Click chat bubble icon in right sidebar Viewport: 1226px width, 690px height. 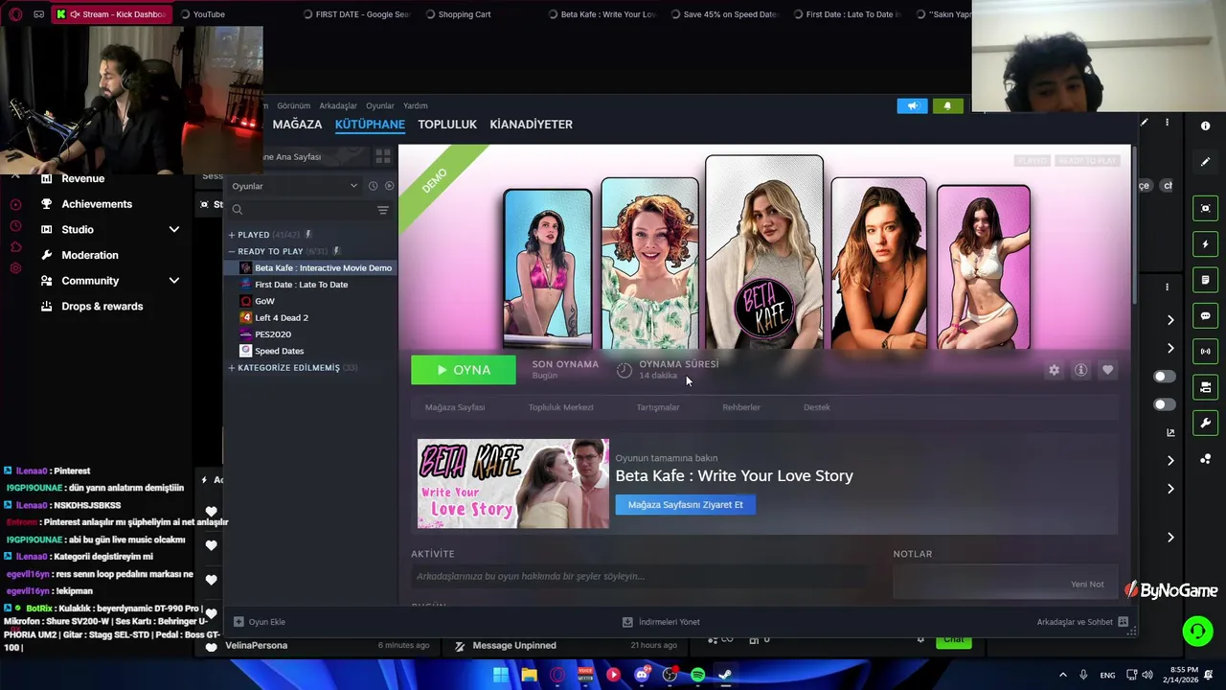[x=1205, y=316]
